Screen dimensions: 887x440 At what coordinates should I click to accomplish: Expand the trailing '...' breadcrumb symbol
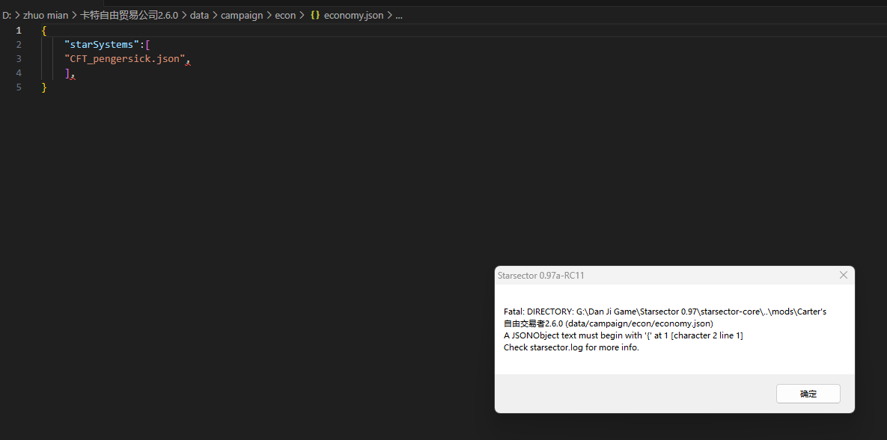[x=398, y=15]
